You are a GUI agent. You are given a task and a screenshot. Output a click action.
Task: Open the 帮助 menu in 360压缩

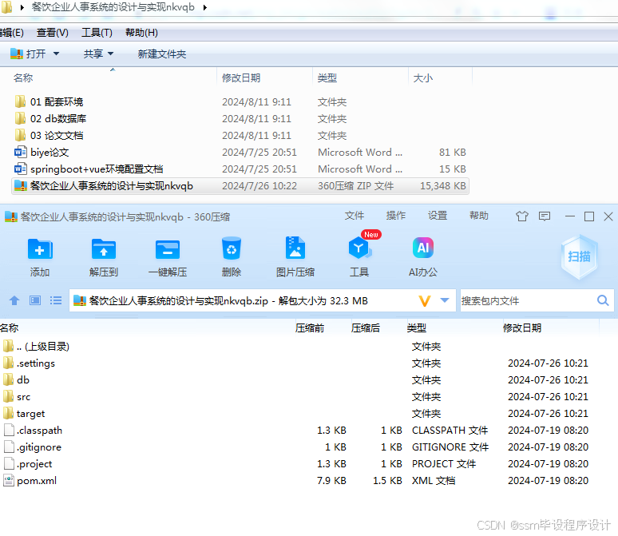coord(479,216)
